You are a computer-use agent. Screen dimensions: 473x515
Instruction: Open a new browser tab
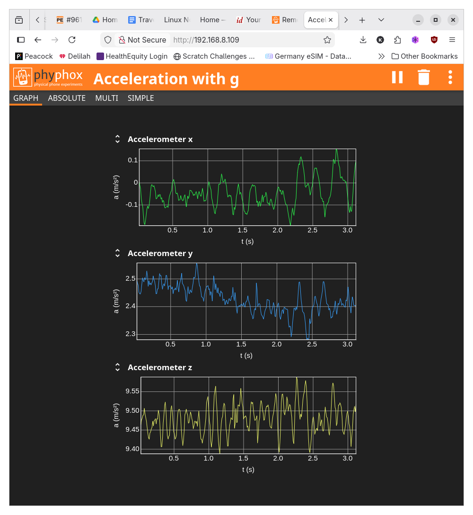pyautogui.click(x=362, y=20)
